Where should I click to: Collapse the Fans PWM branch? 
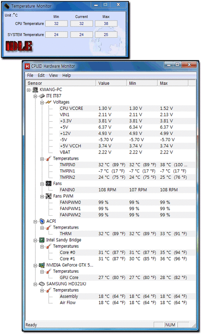pos(42,196)
